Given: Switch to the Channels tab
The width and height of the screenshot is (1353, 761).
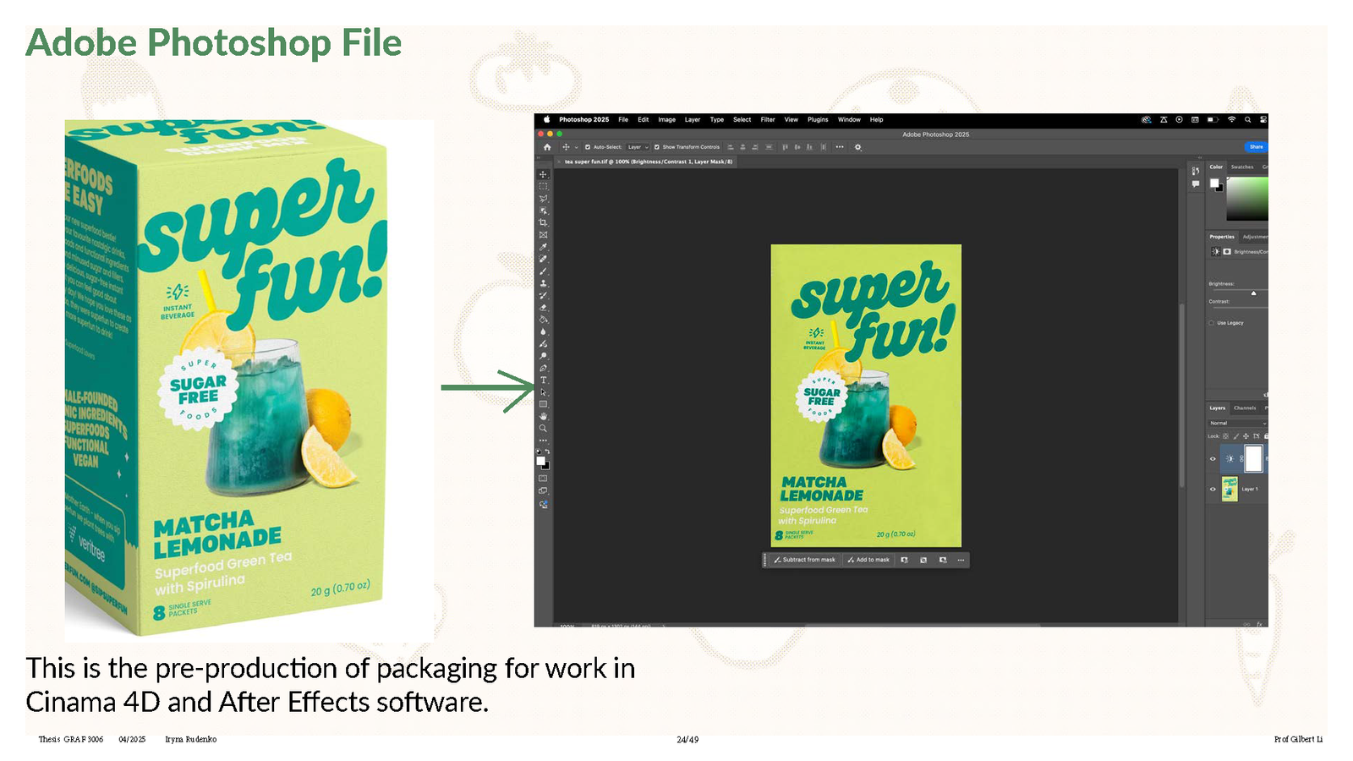Looking at the screenshot, I should click(x=1244, y=408).
